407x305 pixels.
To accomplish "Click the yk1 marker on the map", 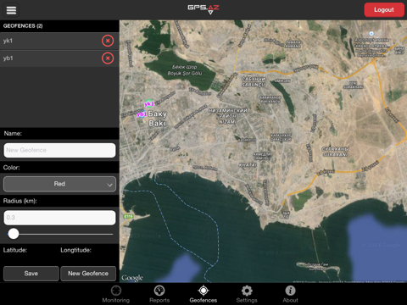I will 149,103.
